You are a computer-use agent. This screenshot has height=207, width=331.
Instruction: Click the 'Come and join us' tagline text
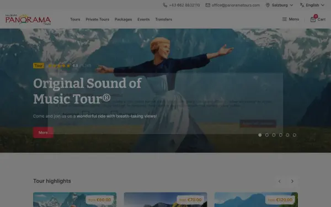(95, 116)
